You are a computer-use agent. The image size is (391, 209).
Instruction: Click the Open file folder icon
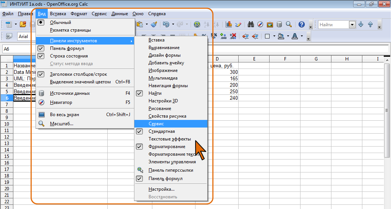pos(23,24)
